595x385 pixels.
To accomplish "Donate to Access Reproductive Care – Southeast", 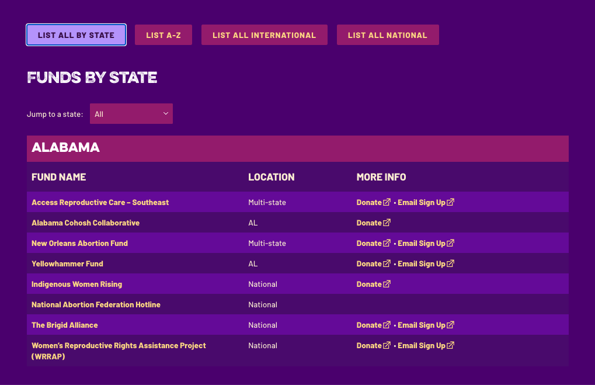I will pos(373,202).
